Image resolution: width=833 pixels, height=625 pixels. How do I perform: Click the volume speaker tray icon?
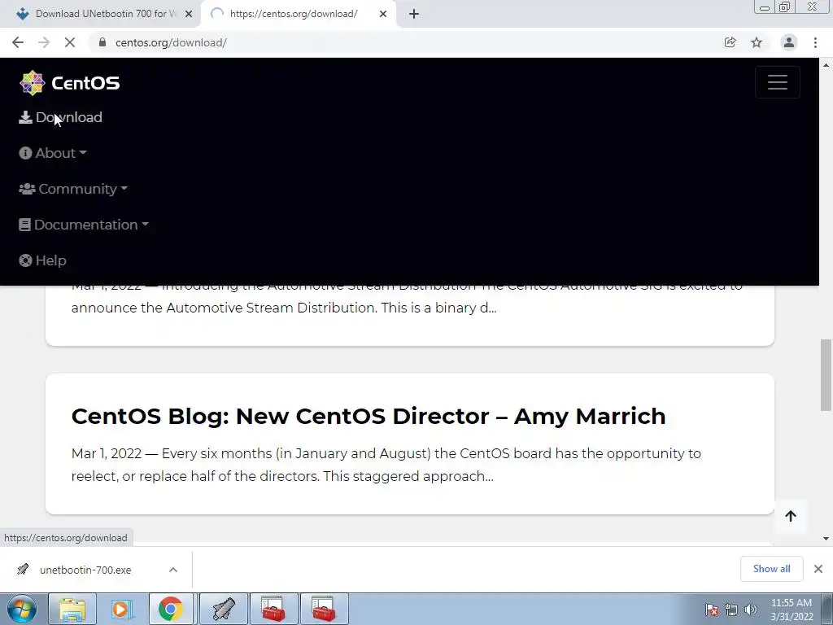pos(750,610)
